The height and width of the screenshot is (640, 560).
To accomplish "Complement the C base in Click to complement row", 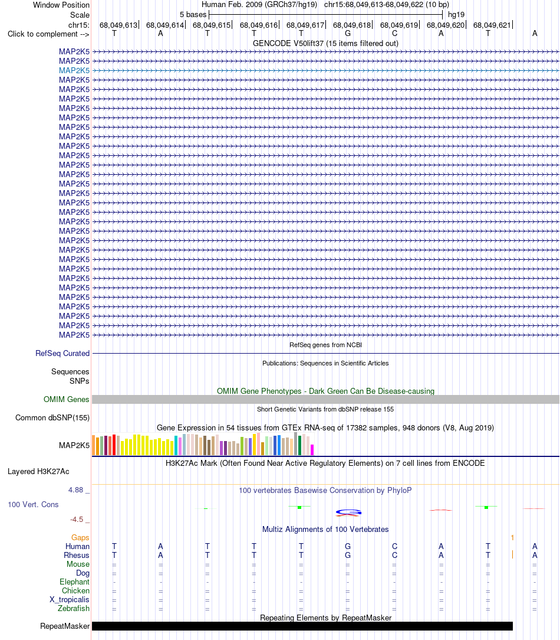I will coord(394,34).
